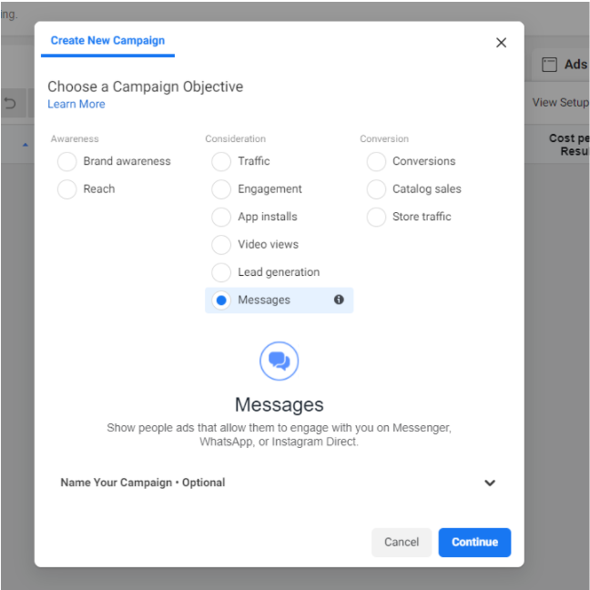Click the Awareness column heading

coord(75,138)
